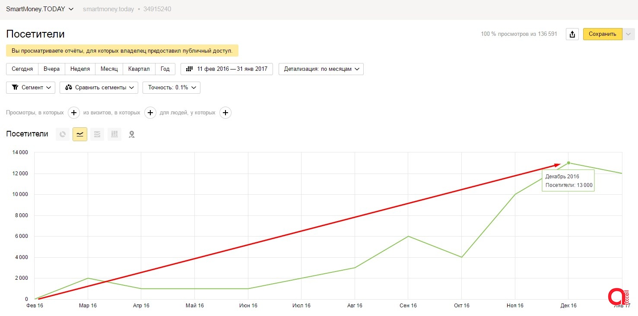This screenshot has height=316, width=638.
Task: Add condition for 'из визитов, в которых'
Action: coord(150,113)
